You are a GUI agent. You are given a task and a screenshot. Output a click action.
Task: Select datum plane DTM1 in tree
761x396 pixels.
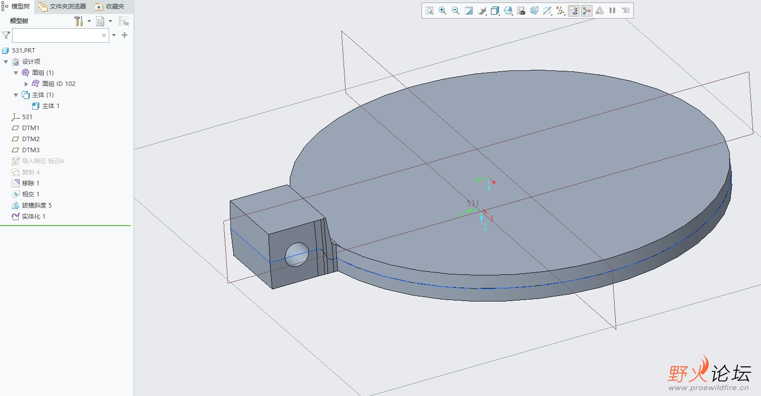pyautogui.click(x=25, y=128)
